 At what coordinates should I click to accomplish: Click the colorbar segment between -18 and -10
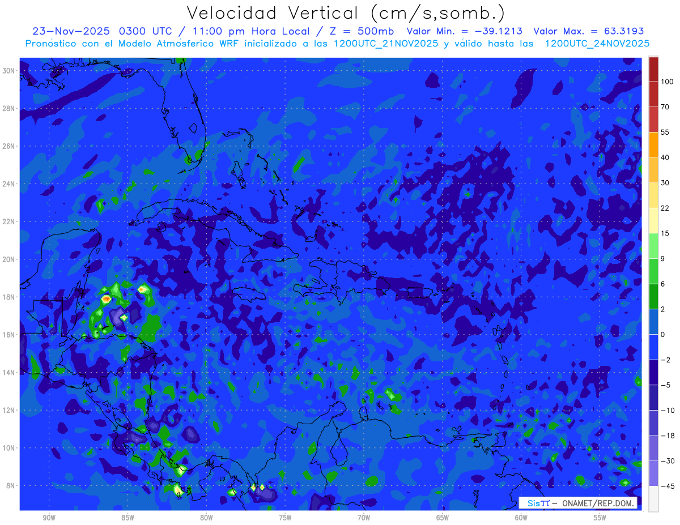[x=653, y=422]
